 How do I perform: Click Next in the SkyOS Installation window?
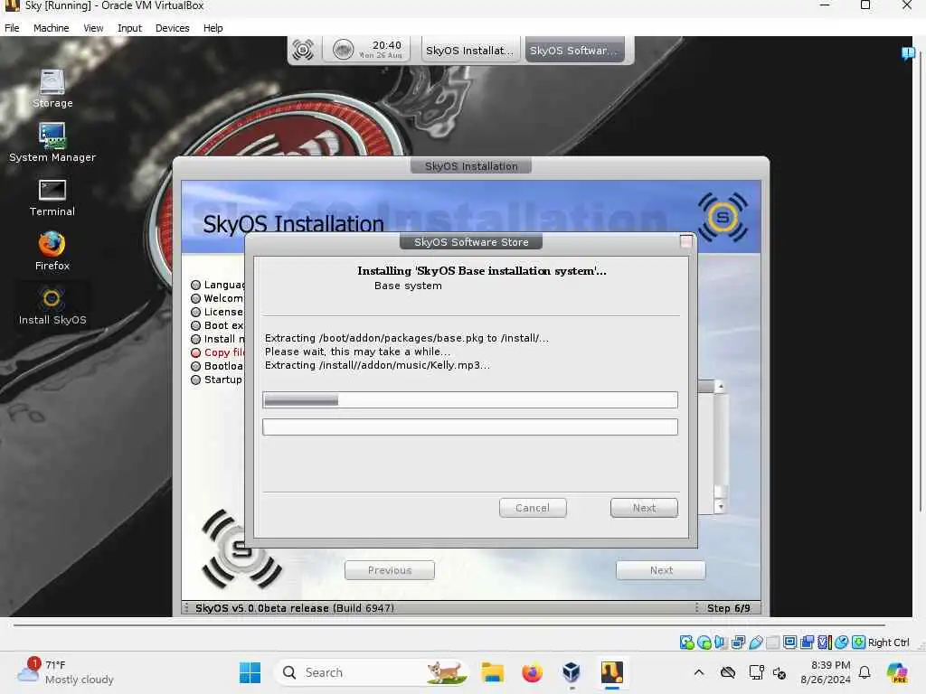tap(661, 571)
